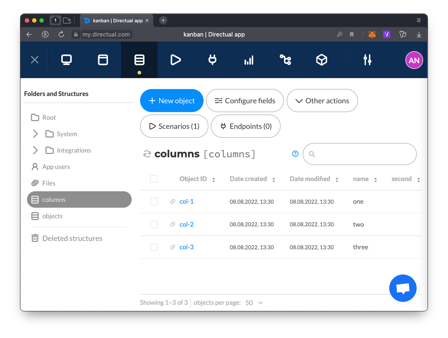
Task: Click the New object button
Action: coord(171,101)
